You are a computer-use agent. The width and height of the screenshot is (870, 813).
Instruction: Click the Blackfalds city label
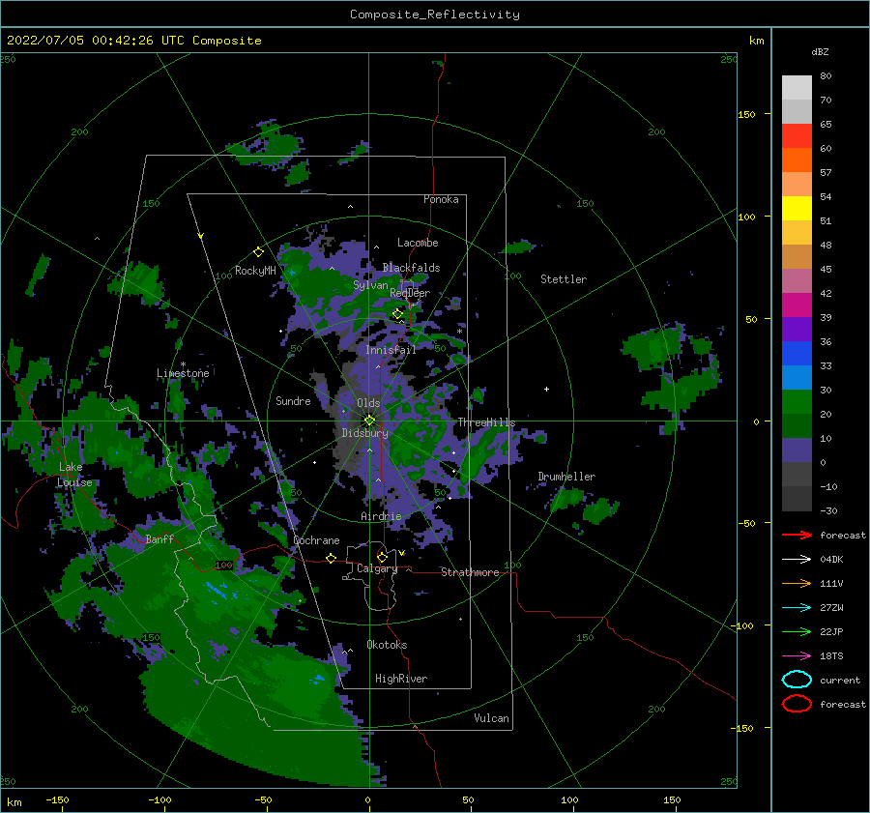411,268
